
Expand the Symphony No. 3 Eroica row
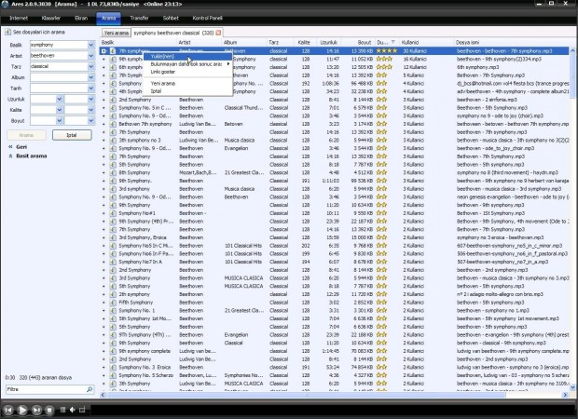103,367
